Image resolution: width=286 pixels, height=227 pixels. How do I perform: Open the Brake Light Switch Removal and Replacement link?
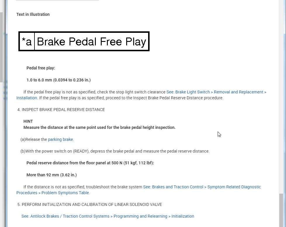click(216, 92)
